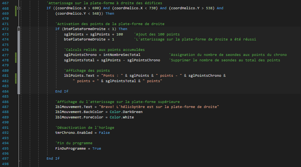Click the value 538 in the condition
301x167 pixels.
pos(209,8)
